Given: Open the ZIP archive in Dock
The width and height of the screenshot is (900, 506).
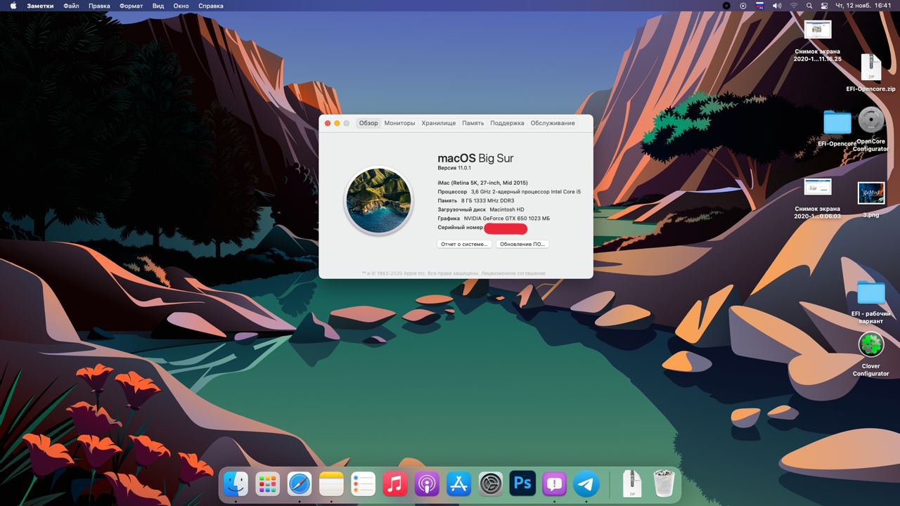Looking at the screenshot, I should [632, 484].
